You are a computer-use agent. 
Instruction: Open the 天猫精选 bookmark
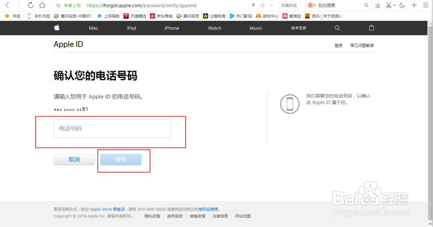pos(135,16)
